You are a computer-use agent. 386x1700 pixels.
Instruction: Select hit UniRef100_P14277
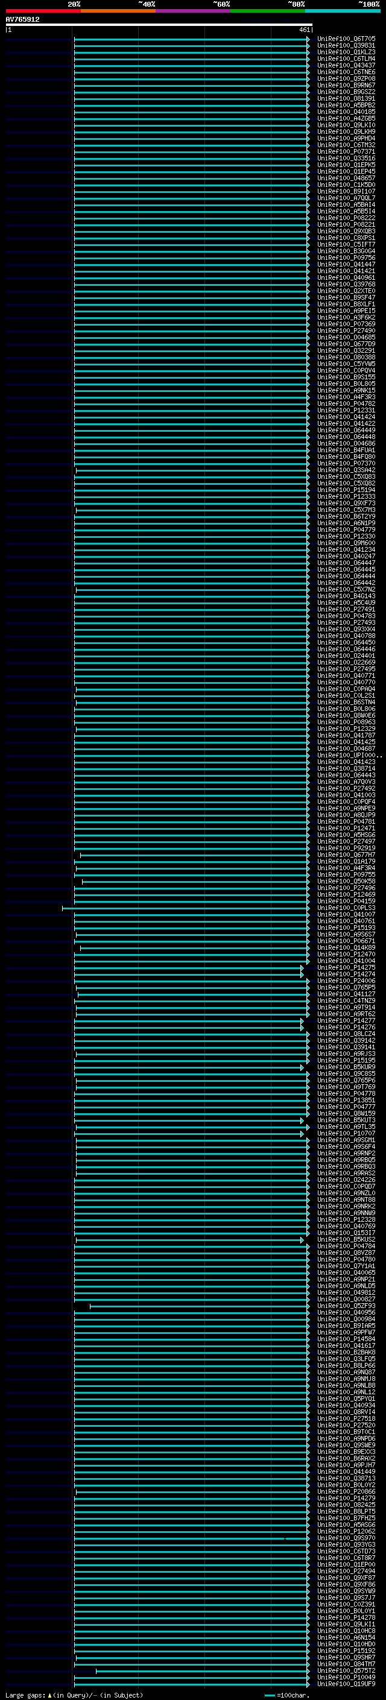pos(346,1021)
